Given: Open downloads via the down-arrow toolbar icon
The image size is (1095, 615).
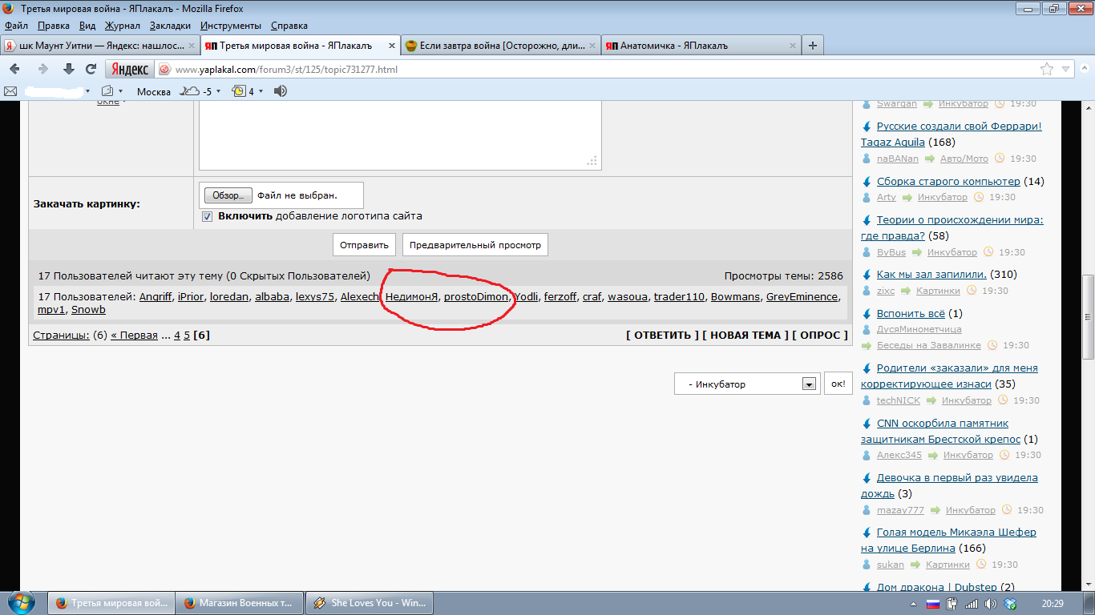Looking at the screenshot, I should pyautogui.click(x=69, y=69).
